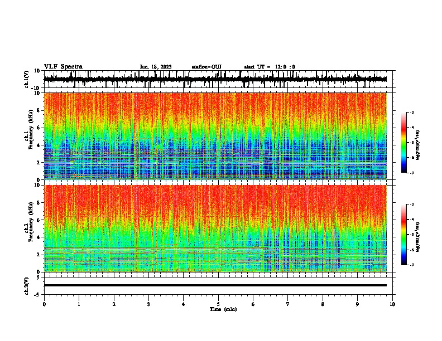Click the 'VLF Spectra' title text
Screen dimensions: 442x341
point(63,66)
